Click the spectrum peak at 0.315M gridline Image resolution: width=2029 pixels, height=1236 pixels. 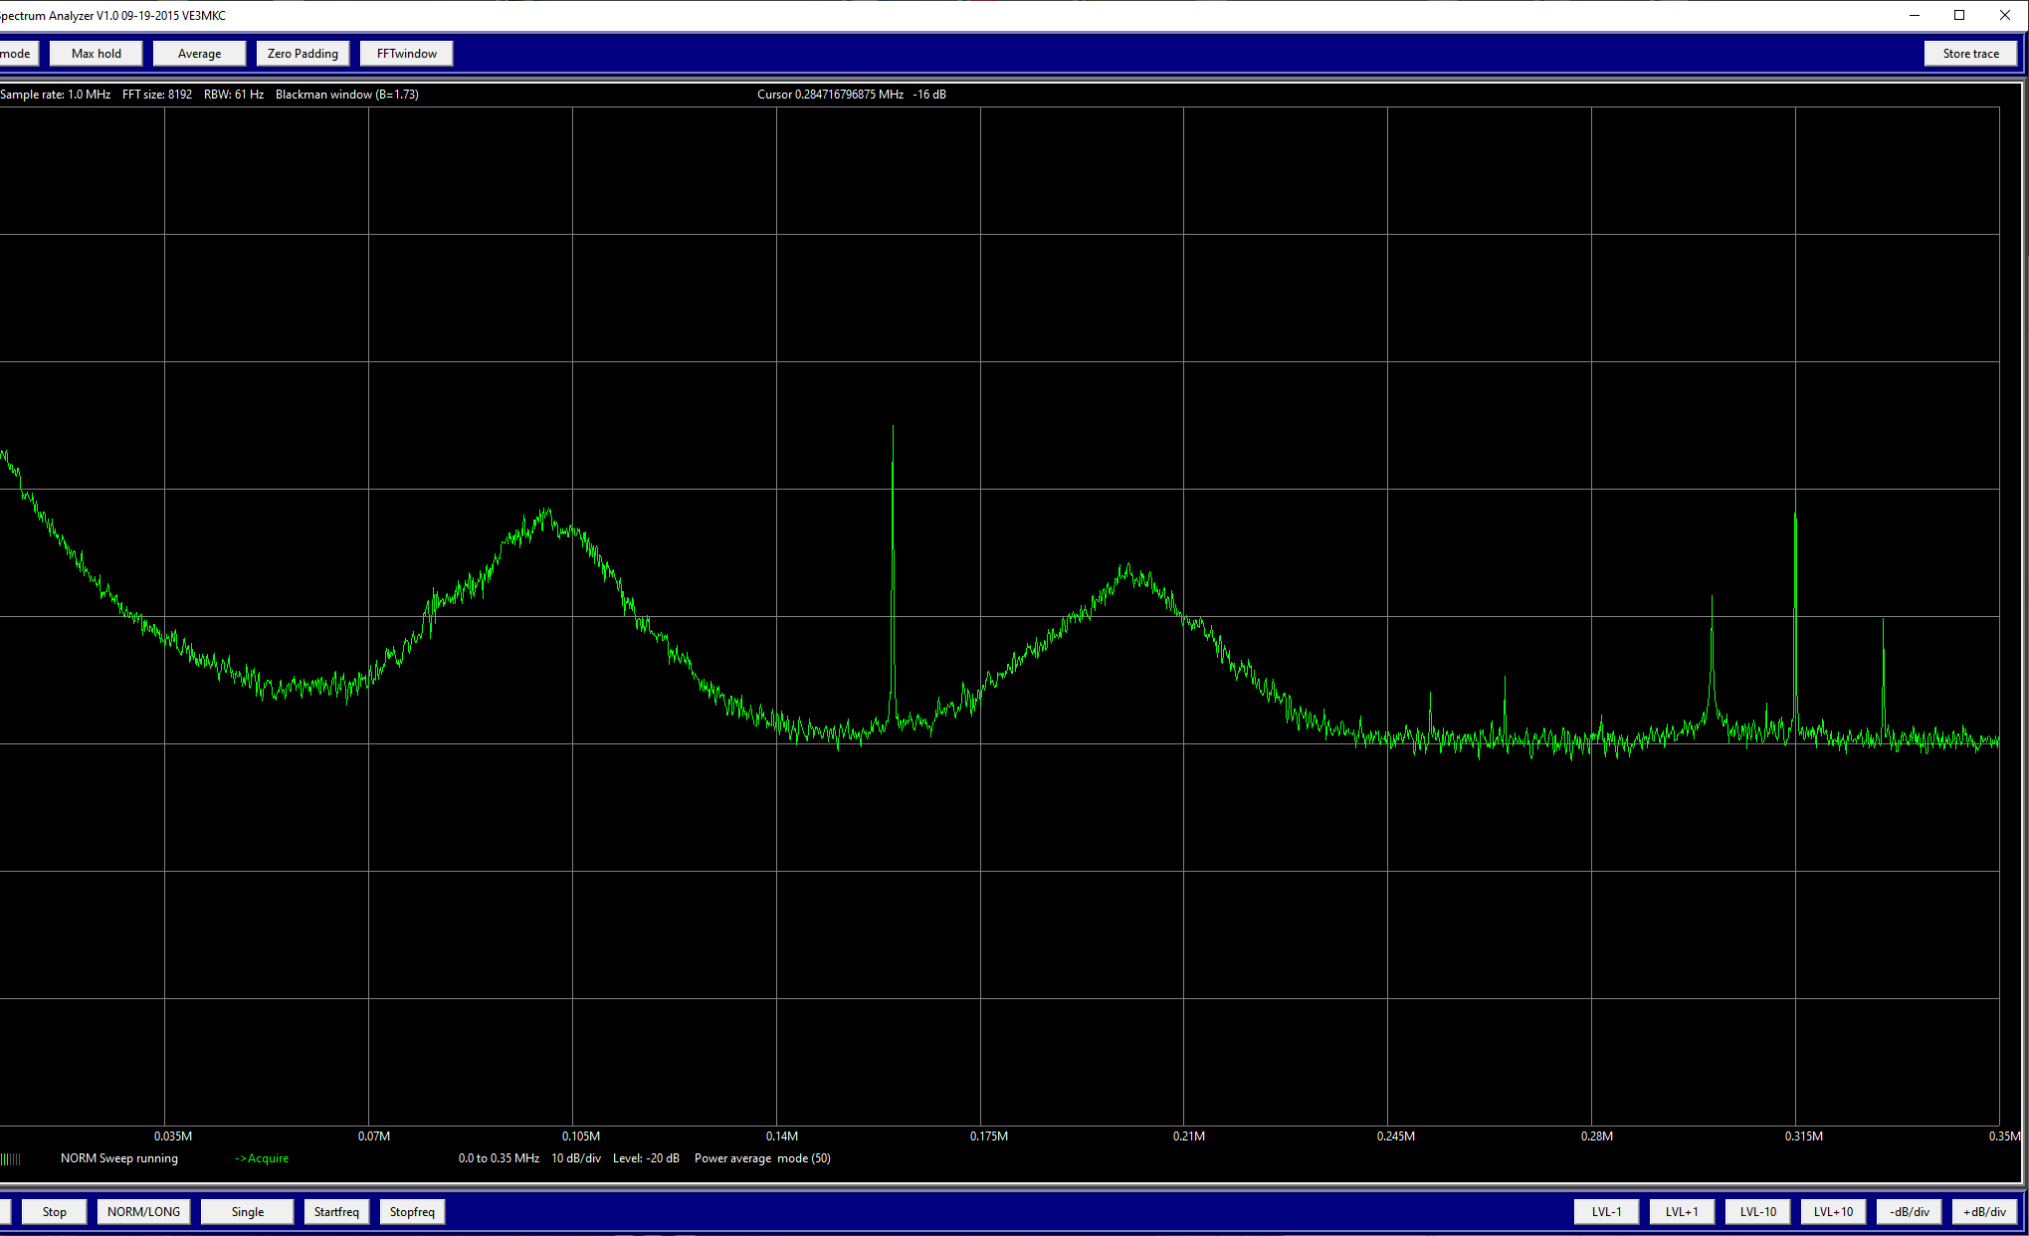(x=1795, y=490)
